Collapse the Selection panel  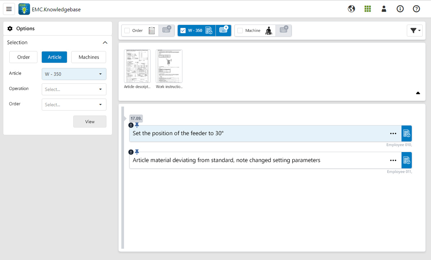(105, 42)
